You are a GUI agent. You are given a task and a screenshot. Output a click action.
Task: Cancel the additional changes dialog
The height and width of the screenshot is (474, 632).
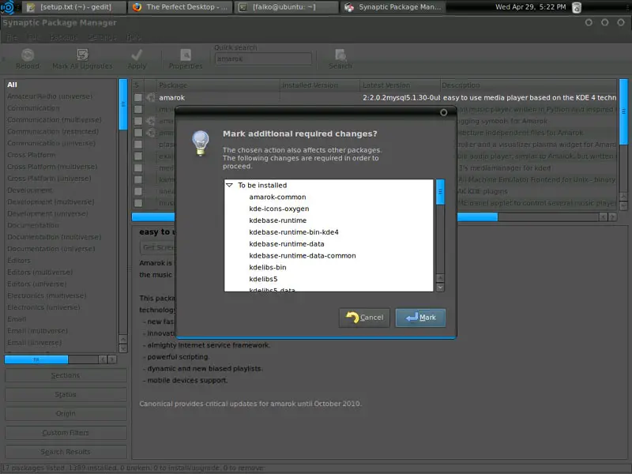click(x=364, y=318)
